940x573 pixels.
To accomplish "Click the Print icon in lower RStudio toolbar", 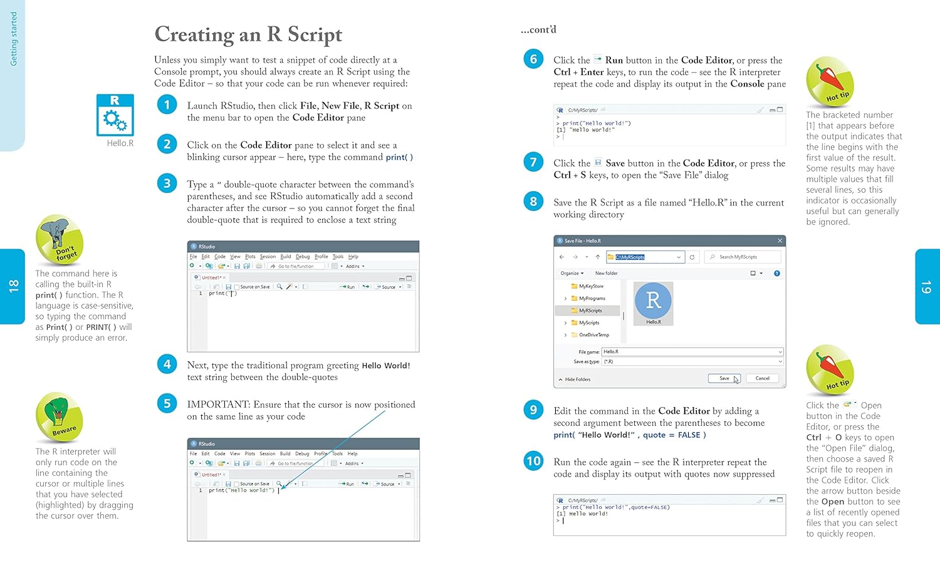I will [x=258, y=463].
